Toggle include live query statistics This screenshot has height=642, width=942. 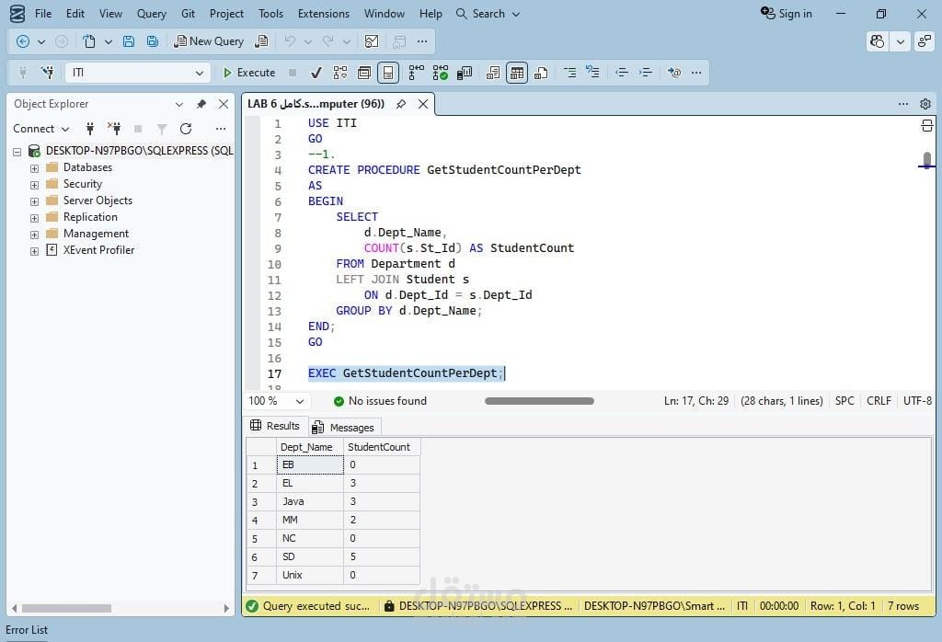pos(441,73)
